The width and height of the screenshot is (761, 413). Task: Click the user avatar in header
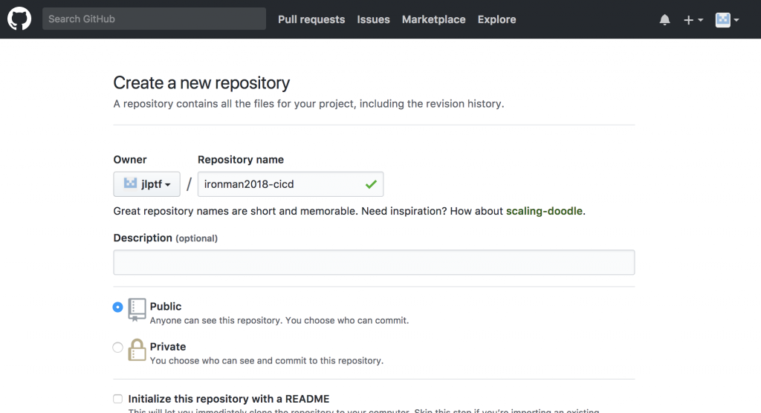[722, 20]
